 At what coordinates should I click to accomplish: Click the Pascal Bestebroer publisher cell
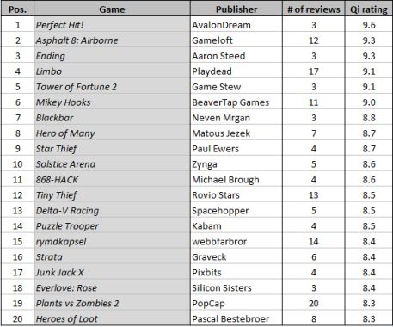click(236, 318)
